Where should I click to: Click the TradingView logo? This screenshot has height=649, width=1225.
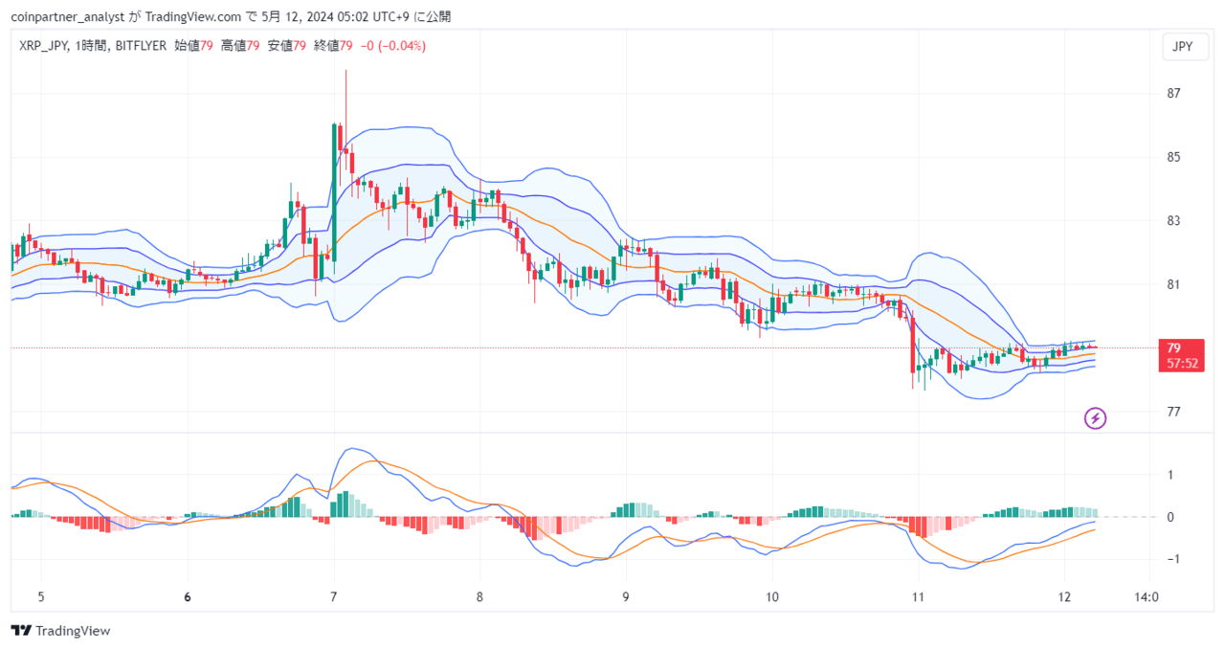point(61,631)
